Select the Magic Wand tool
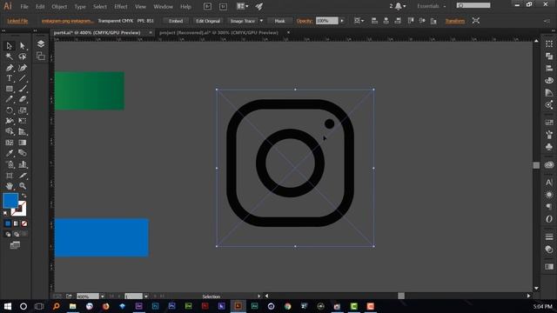557x313 pixels. [10, 57]
